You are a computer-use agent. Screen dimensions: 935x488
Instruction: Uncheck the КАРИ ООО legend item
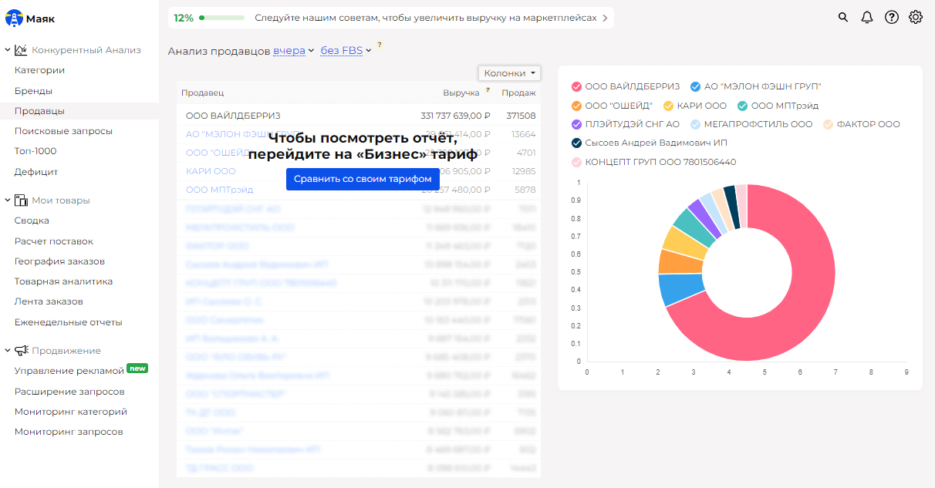[669, 106]
